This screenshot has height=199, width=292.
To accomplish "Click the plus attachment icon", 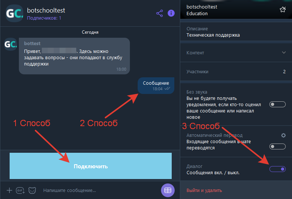I will click(x=10, y=190).
